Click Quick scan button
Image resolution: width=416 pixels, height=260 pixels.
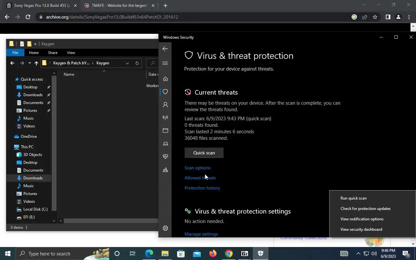tap(204, 153)
